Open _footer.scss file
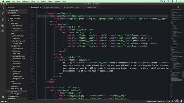 (x=17, y=71)
